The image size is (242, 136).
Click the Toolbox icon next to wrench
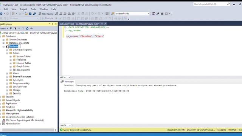point(162,14)
